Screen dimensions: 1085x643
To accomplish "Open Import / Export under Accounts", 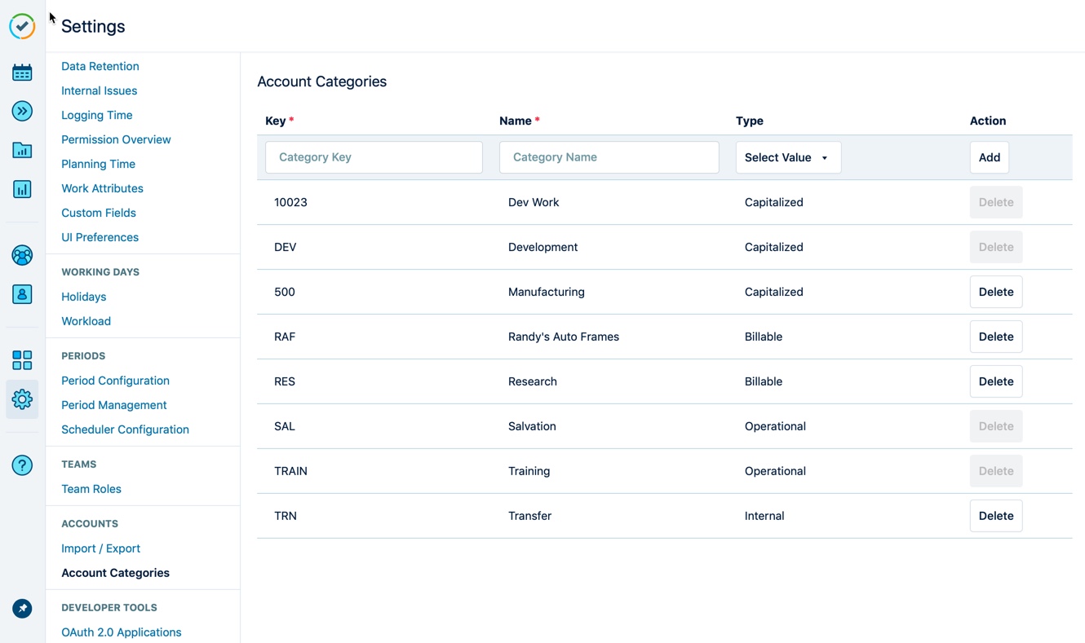I will [x=101, y=548].
